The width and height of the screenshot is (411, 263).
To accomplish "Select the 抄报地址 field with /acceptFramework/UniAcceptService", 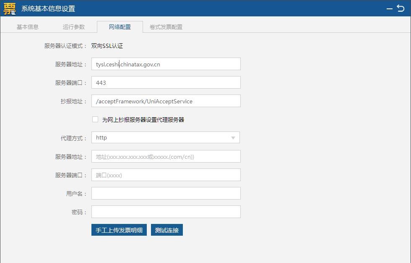I will 165,101.
